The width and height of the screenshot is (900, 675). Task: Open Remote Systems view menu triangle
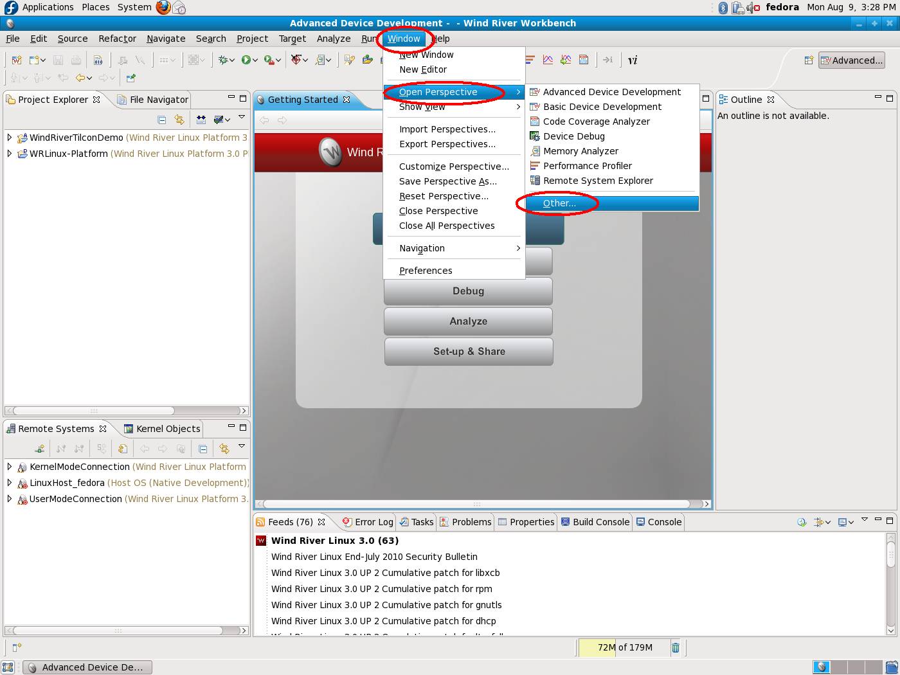[x=242, y=446]
